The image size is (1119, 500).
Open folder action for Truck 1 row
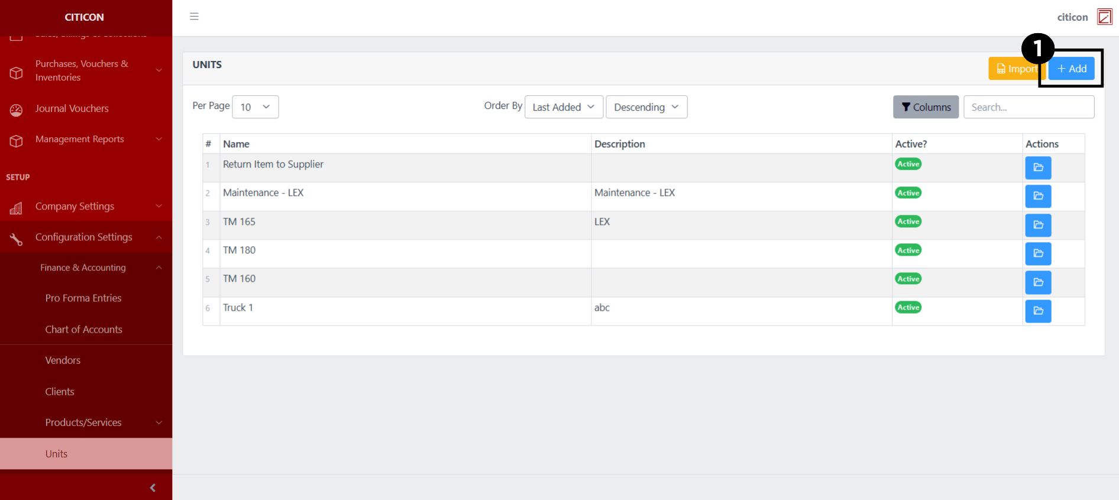[1037, 311]
